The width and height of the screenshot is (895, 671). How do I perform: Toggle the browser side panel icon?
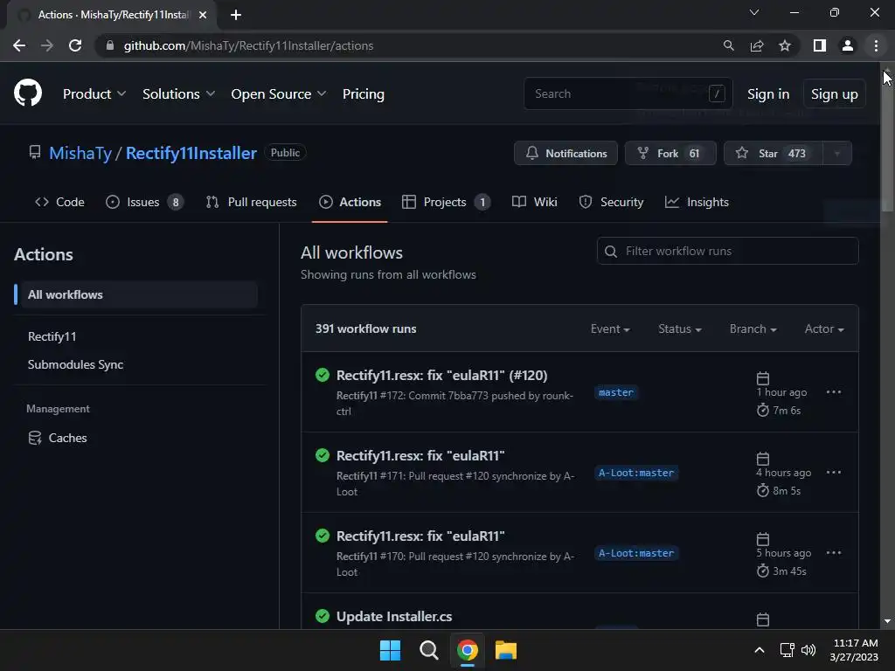click(x=820, y=45)
